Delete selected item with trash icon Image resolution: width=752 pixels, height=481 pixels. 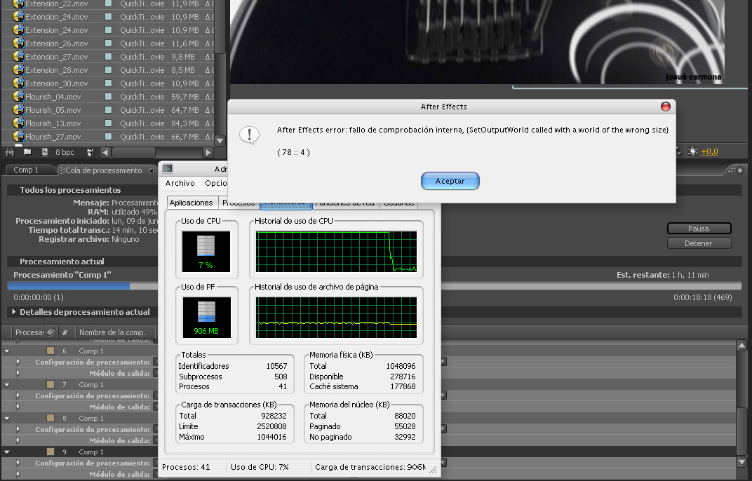click(90, 152)
